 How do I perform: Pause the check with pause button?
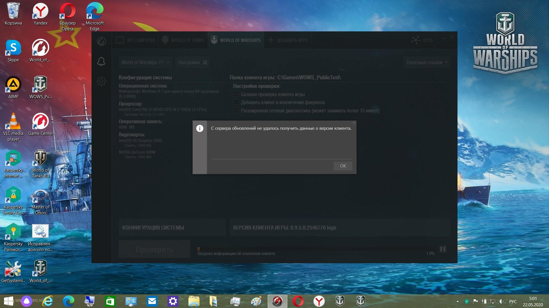(x=443, y=249)
